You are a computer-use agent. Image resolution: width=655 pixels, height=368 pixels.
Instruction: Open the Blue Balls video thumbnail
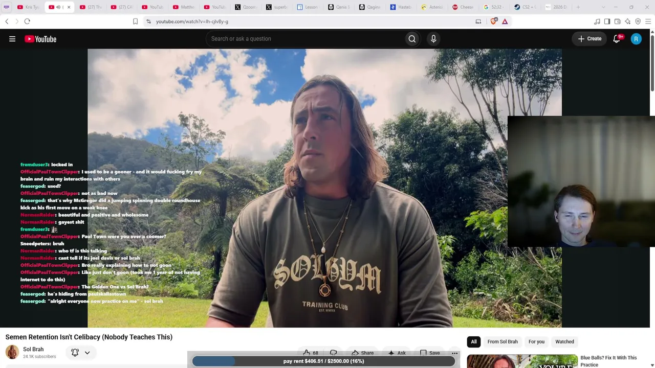pos(522,361)
